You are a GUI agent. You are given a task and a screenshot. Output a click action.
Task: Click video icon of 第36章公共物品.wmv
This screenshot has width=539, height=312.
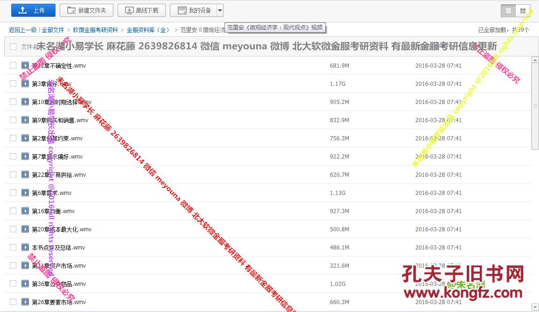click(25, 284)
